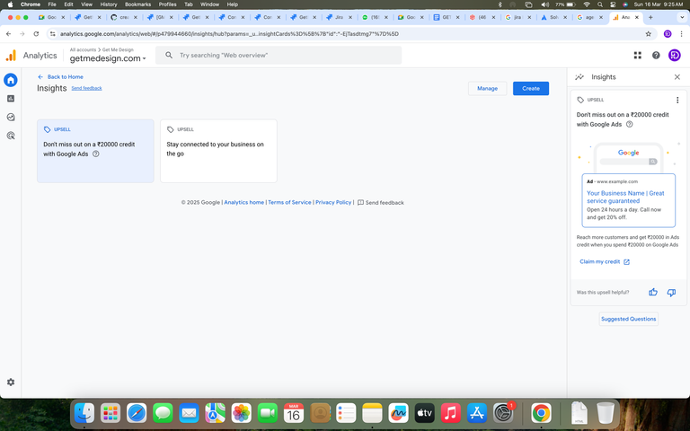Go back with Chrome back arrow
The image size is (690, 431).
click(x=8, y=34)
